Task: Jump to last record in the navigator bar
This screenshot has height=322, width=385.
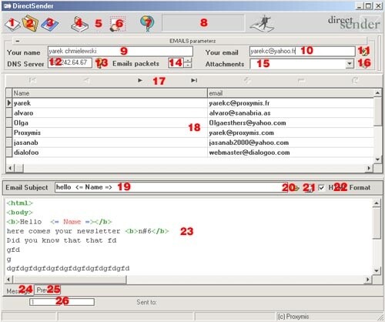Action: [194, 80]
